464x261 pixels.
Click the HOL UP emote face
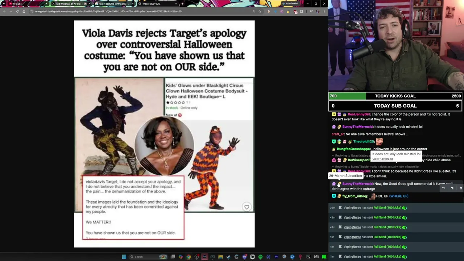[x=372, y=196]
